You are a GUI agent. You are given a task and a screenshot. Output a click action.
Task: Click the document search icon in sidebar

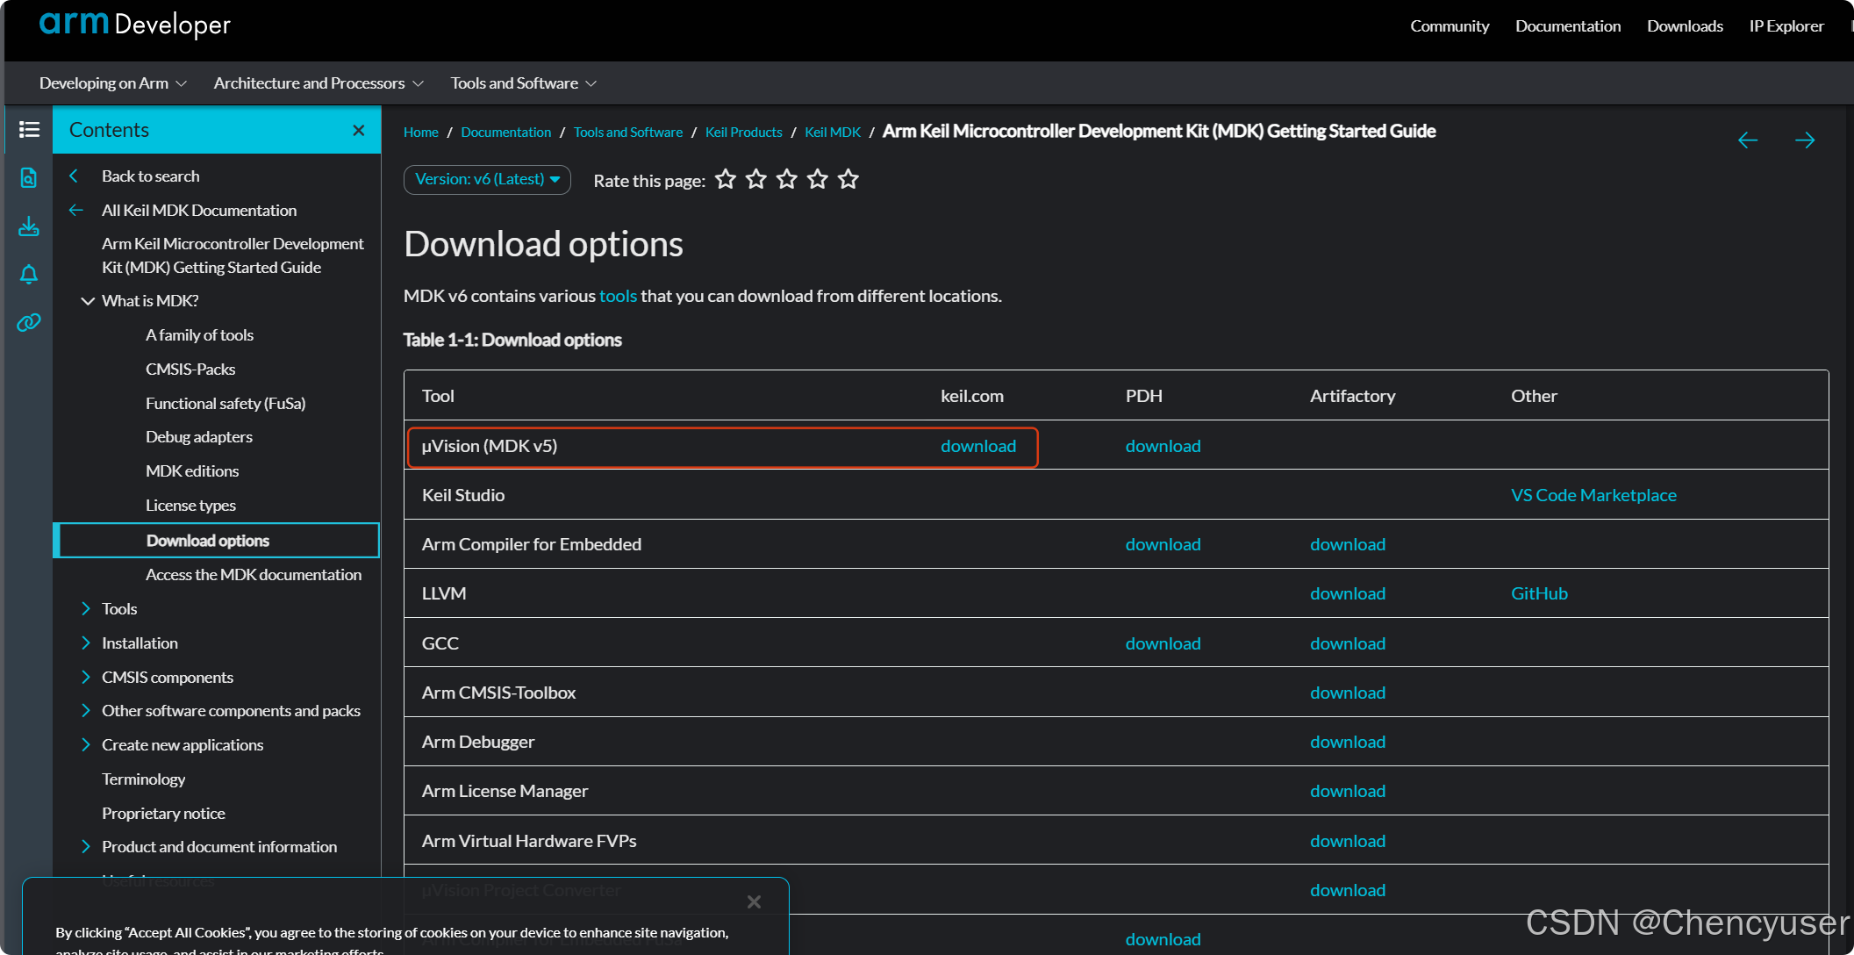tap(29, 178)
